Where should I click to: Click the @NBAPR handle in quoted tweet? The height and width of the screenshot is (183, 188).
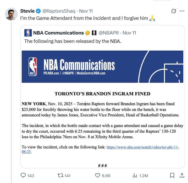pyautogui.click(x=108, y=33)
